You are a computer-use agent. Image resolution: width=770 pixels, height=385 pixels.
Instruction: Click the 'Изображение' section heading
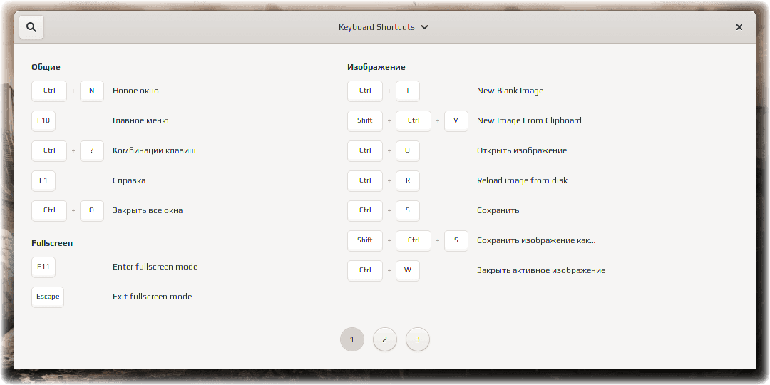coord(376,67)
